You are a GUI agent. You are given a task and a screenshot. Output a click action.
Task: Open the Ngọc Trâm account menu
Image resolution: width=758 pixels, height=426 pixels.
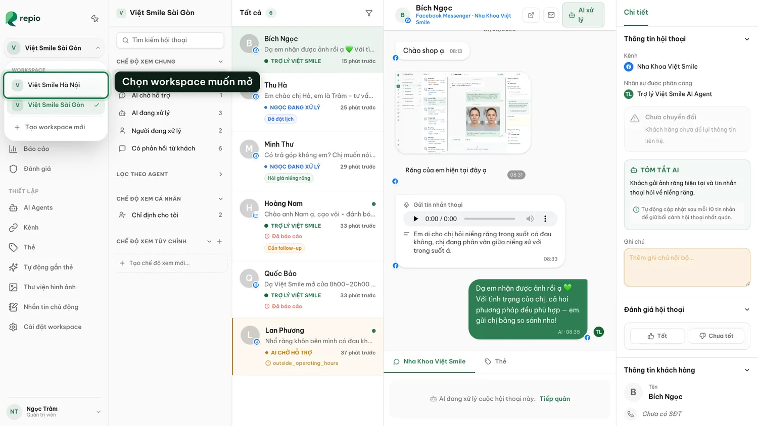tap(54, 411)
